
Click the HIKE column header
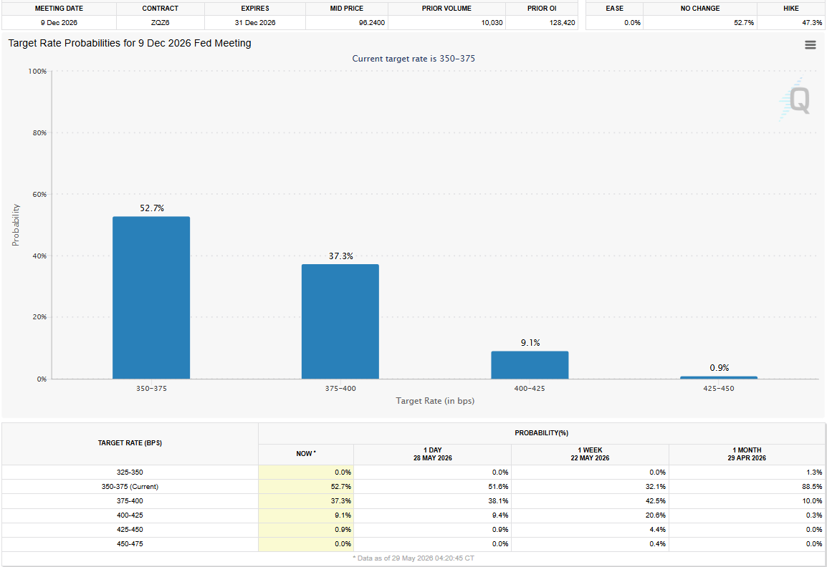pyautogui.click(x=791, y=9)
